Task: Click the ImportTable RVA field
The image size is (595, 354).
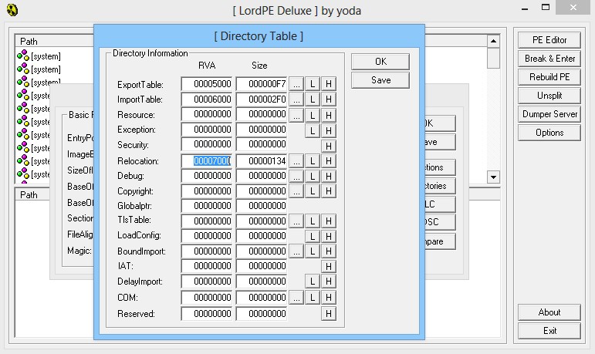Action: coord(207,99)
